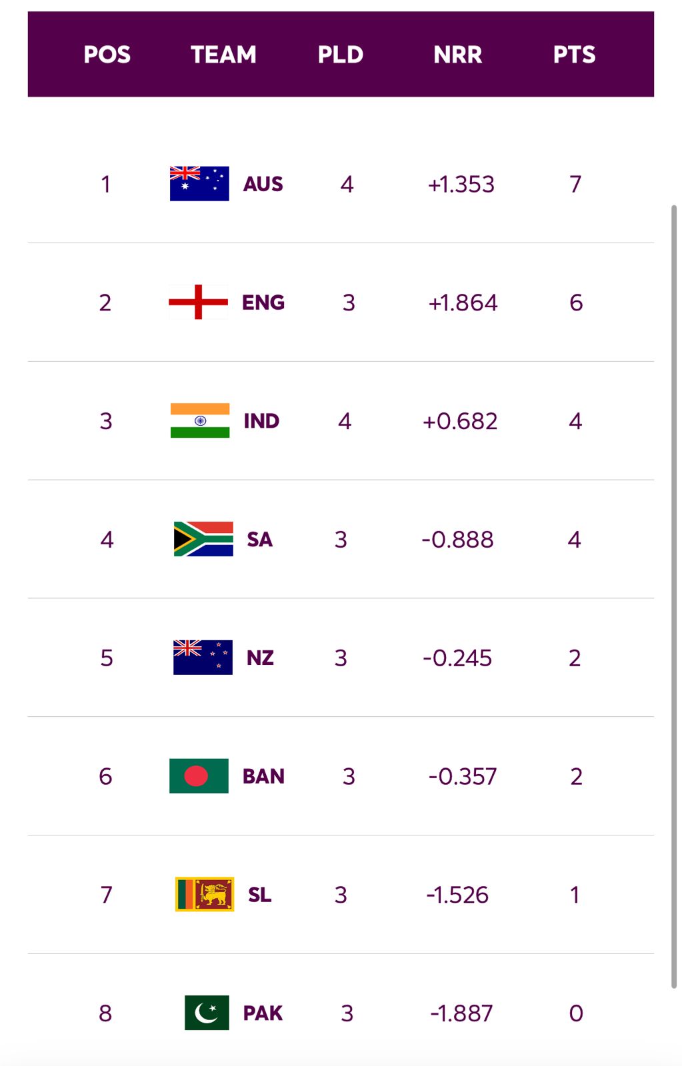Sort by the PTS column header
The image size is (682, 1066).
tap(574, 55)
